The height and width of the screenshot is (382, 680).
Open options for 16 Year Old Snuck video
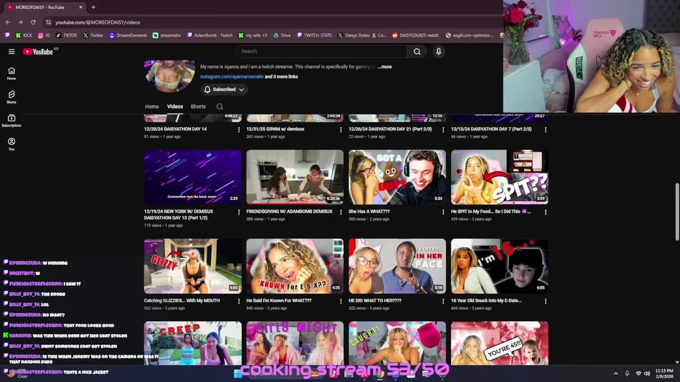545,301
